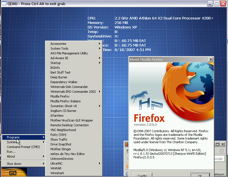Click the OK button in About dialog
This screenshot has height=177, width=228.
pos(200,175)
